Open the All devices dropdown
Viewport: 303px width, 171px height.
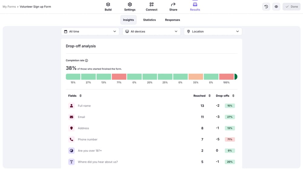[x=151, y=31]
